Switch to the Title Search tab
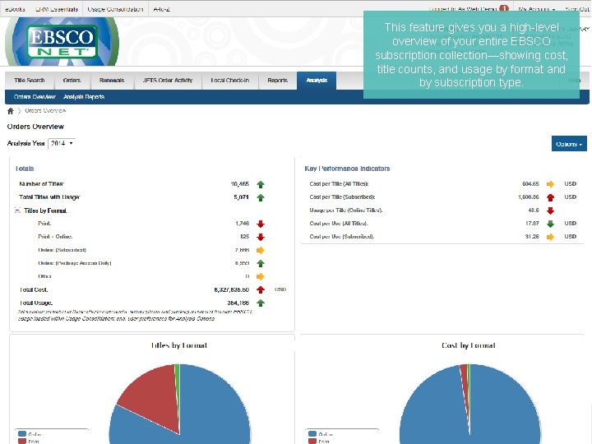Viewport: 592px width, 444px height. point(30,81)
